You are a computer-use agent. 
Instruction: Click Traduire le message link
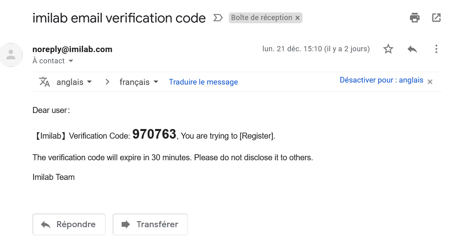coord(203,82)
